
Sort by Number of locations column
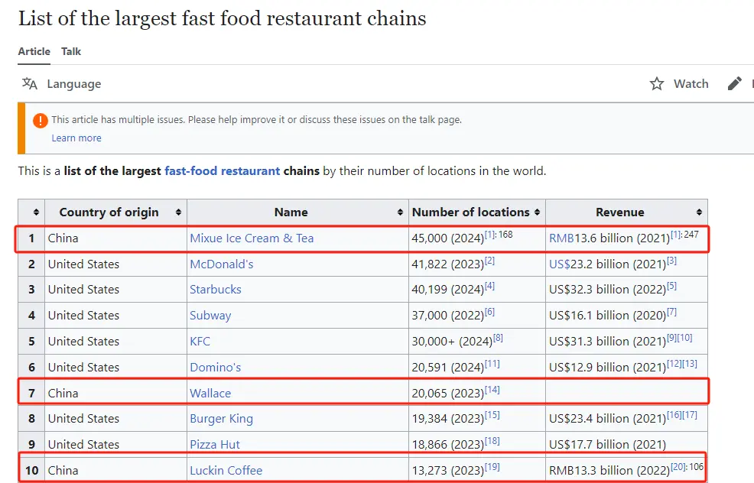click(537, 212)
